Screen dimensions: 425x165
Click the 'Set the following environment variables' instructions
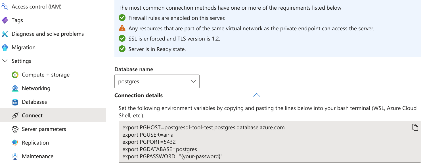click(x=268, y=112)
